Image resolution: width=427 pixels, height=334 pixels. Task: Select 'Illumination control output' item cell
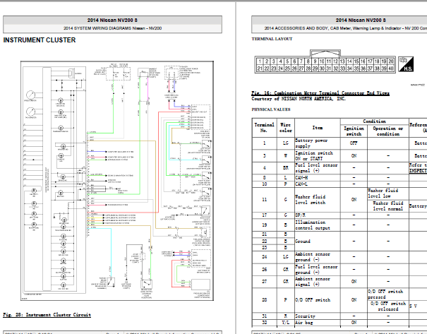point(318,225)
